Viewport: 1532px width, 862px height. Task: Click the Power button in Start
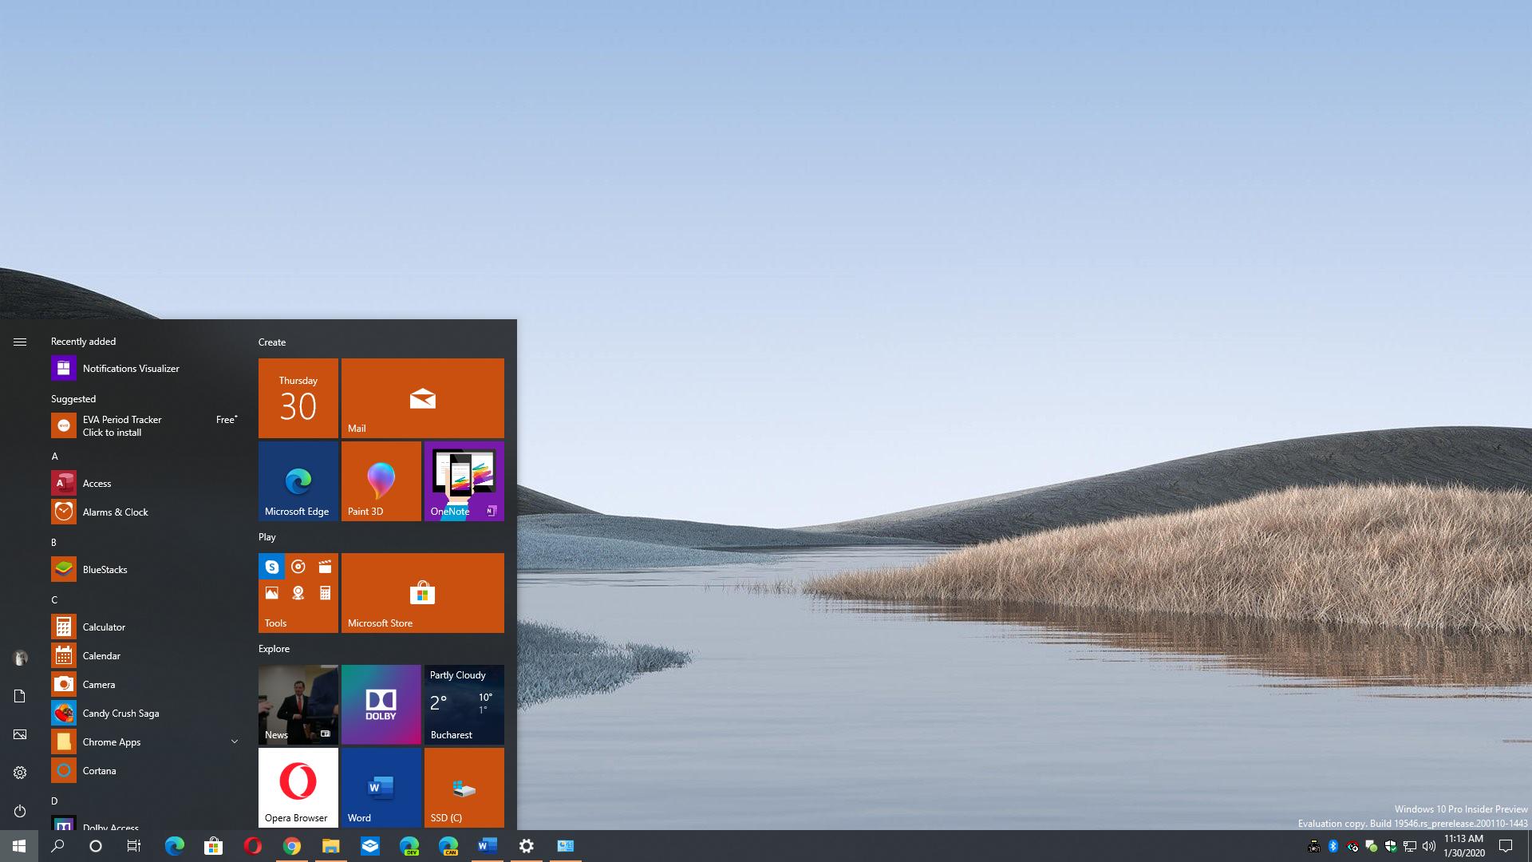pyautogui.click(x=20, y=811)
